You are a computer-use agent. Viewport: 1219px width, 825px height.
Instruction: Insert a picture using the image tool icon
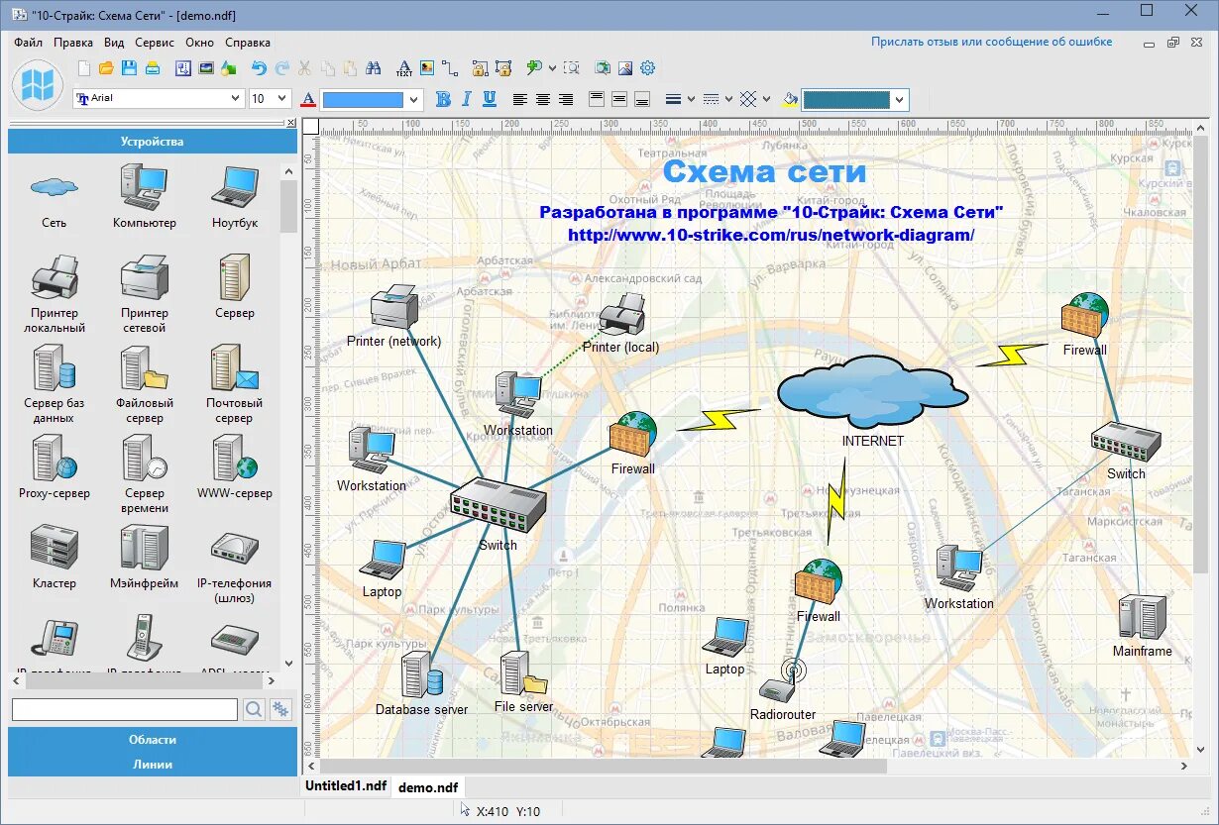tap(427, 68)
